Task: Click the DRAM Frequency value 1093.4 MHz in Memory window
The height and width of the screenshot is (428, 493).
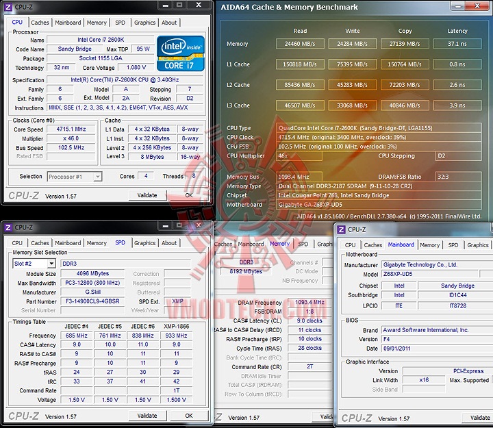Action: point(309,302)
